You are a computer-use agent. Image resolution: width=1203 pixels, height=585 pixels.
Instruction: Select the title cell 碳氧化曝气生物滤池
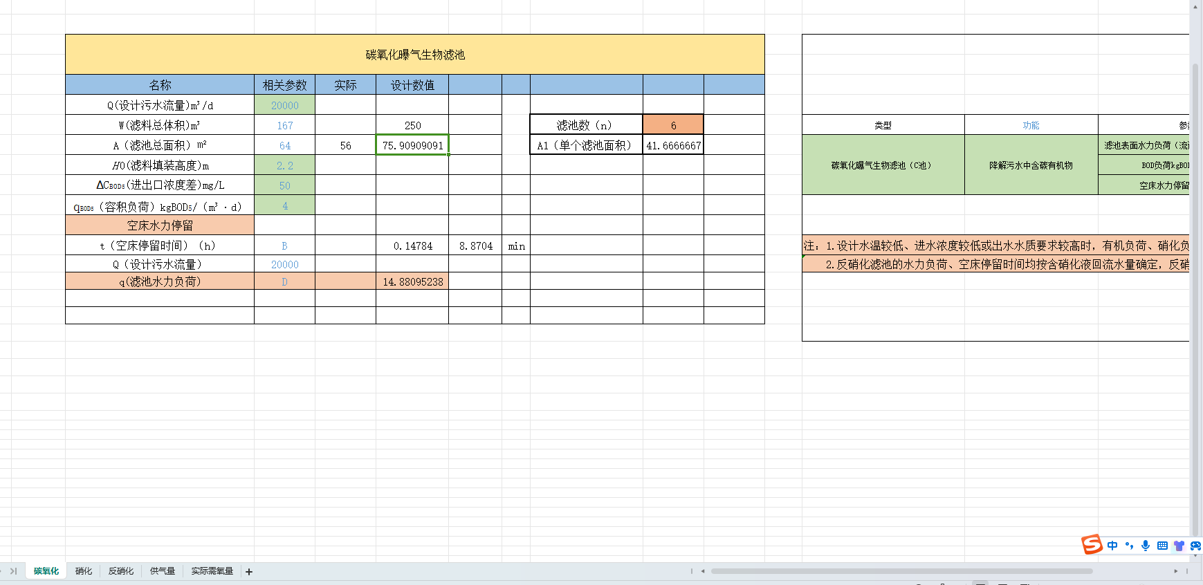click(x=415, y=55)
